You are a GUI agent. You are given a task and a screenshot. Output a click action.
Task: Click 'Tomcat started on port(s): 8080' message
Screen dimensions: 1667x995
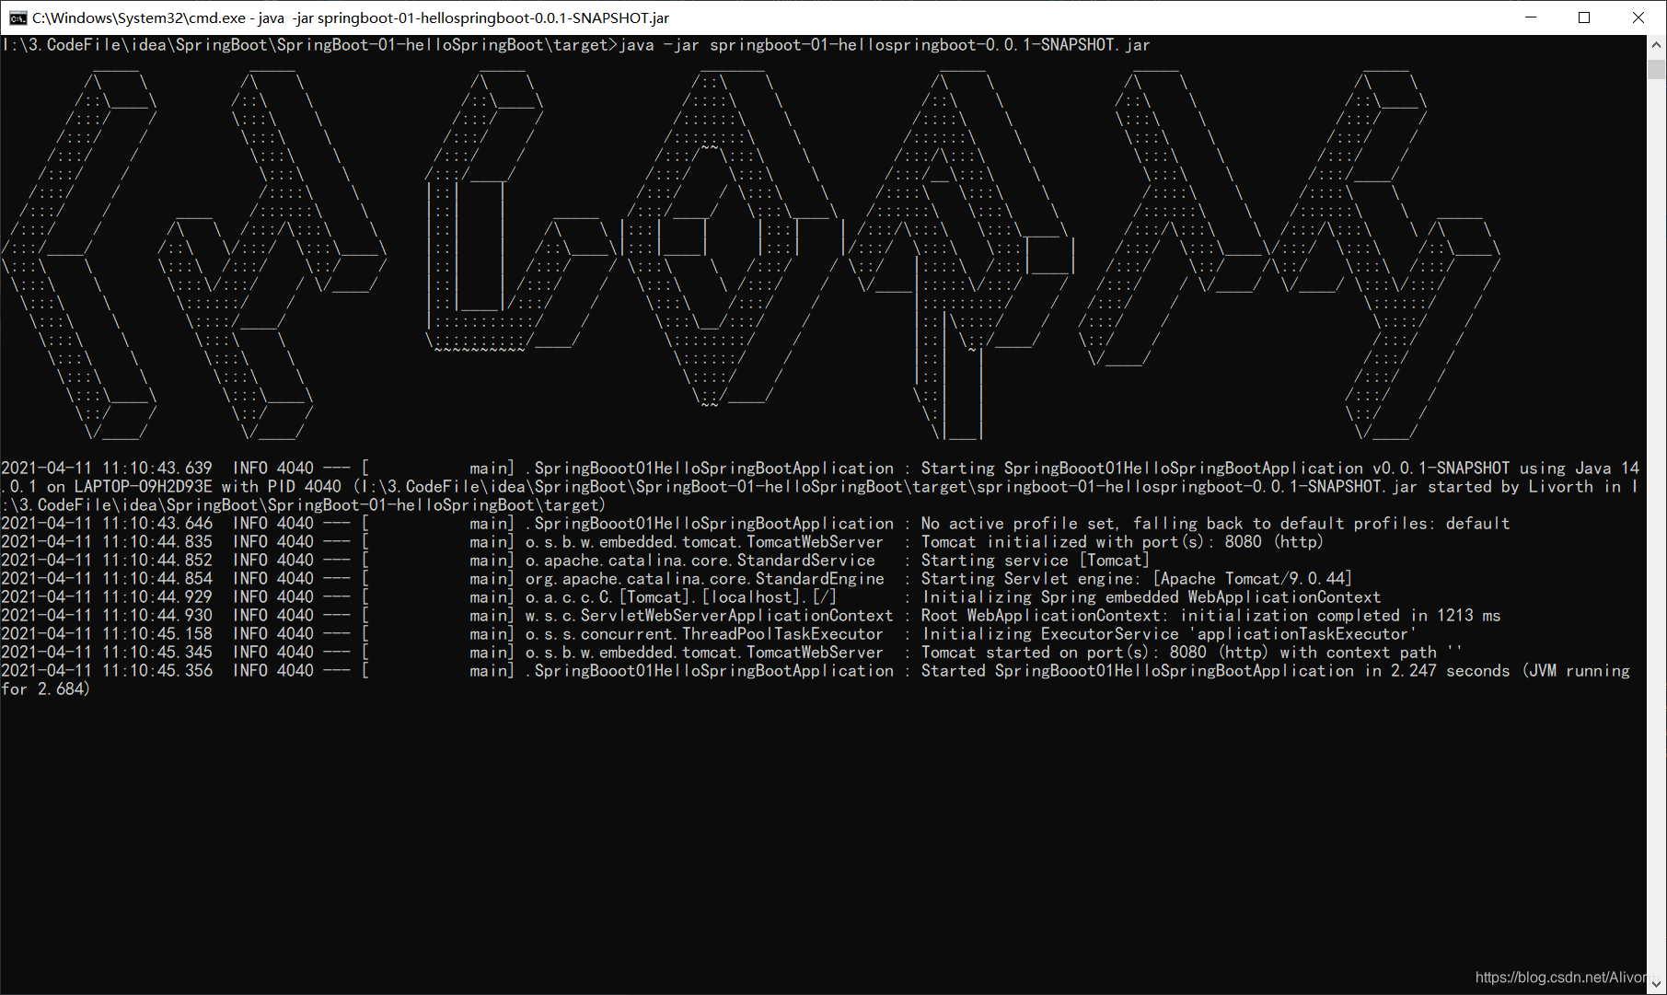point(1191,652)
